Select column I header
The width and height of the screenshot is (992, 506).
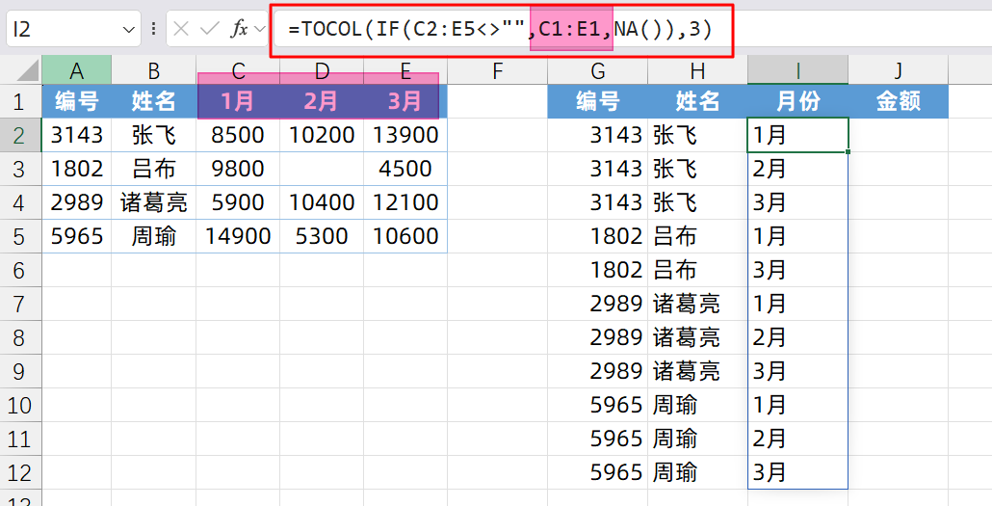click(x=797, y=70)
